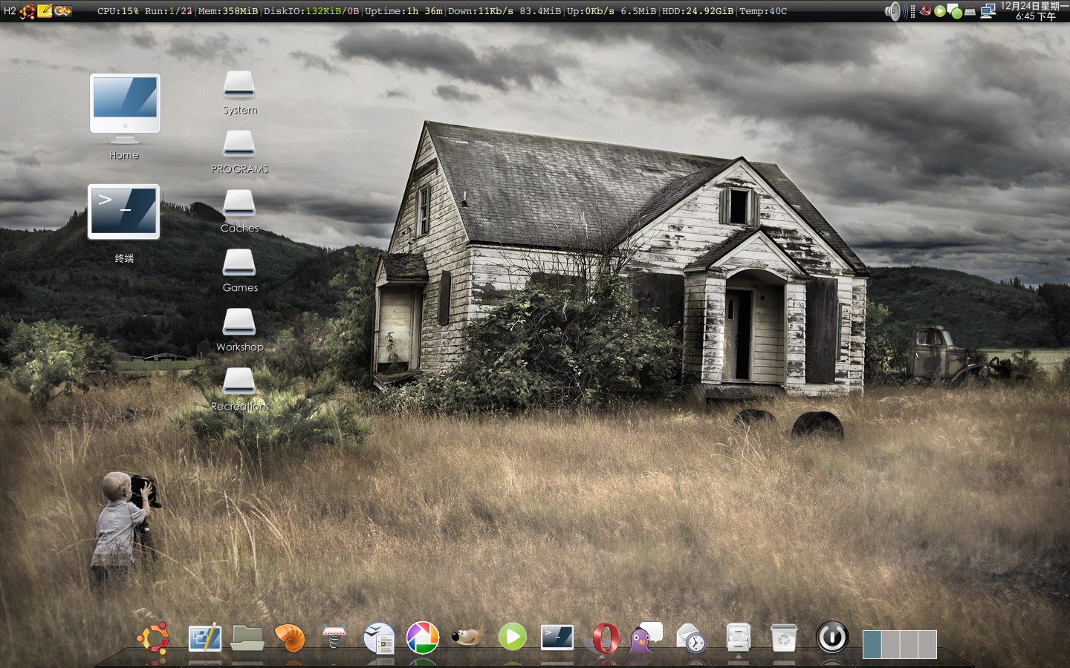This screenshot has width=1070, height=668.
Task: Open the trash bin in the dock
Action: (x=783, y=638)
